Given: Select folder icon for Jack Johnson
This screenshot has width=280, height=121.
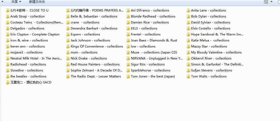Looking at the screenshot, I should 68,40.
